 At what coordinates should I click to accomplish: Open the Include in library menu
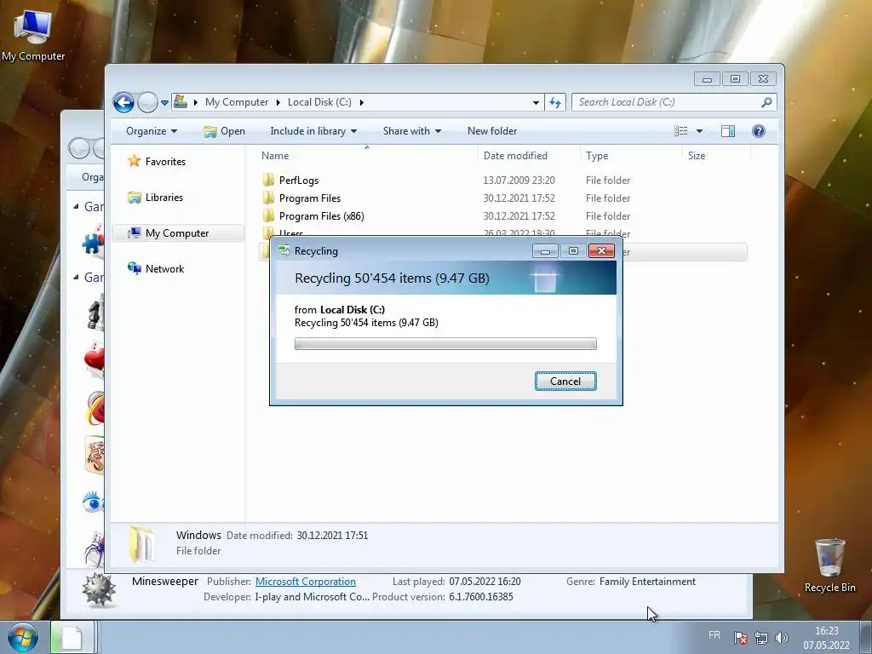click(x=313, y=131)
